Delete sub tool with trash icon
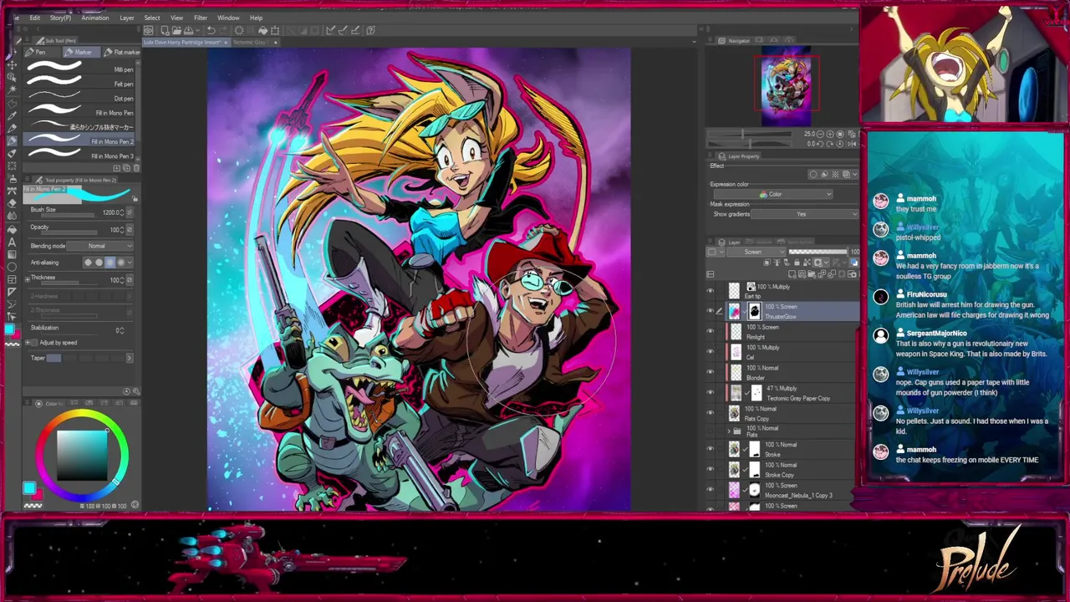 pos(136,168)
